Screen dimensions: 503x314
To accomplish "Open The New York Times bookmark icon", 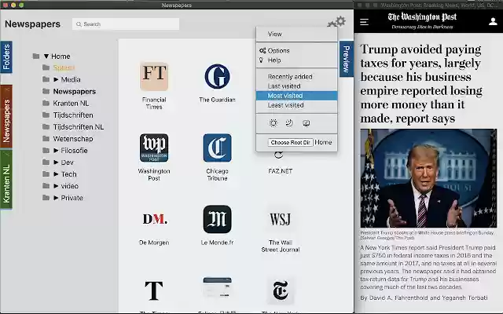I will [281, 290].
